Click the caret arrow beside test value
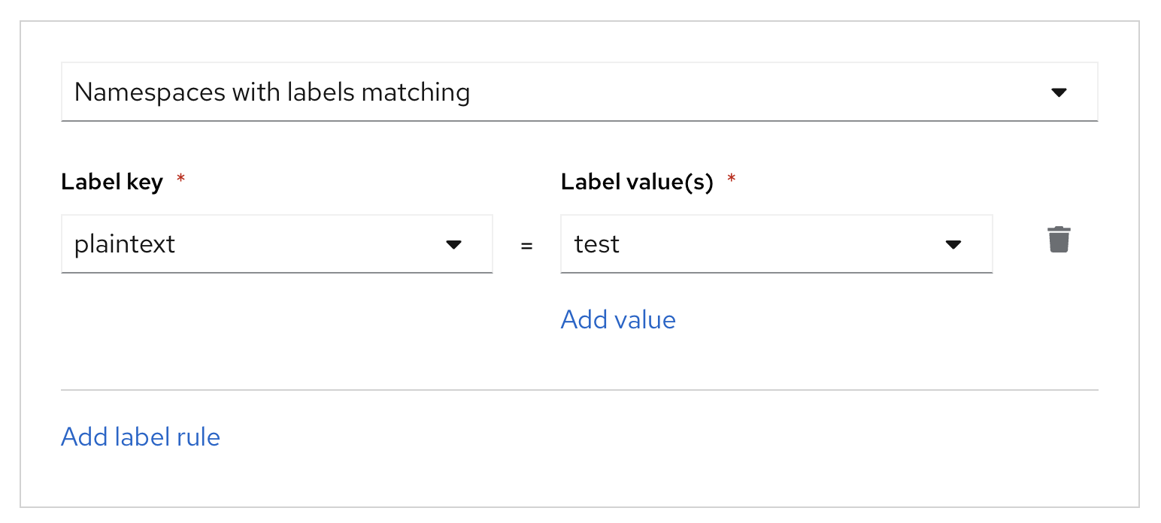The height and width of the screenshot is (523, 1161). (953, 244)
